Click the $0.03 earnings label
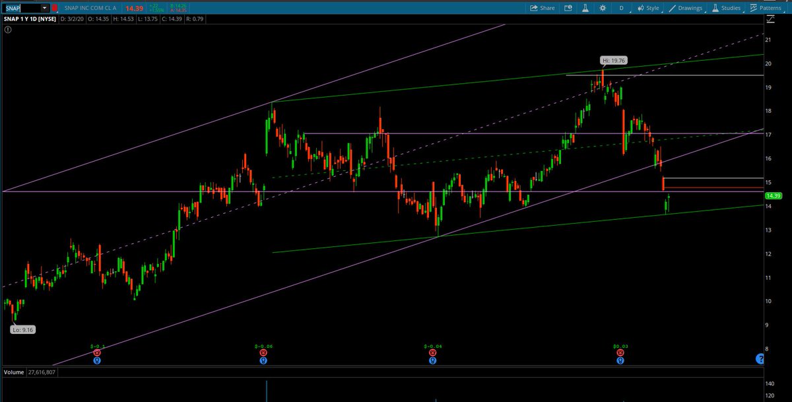 [x=620, y=346]
